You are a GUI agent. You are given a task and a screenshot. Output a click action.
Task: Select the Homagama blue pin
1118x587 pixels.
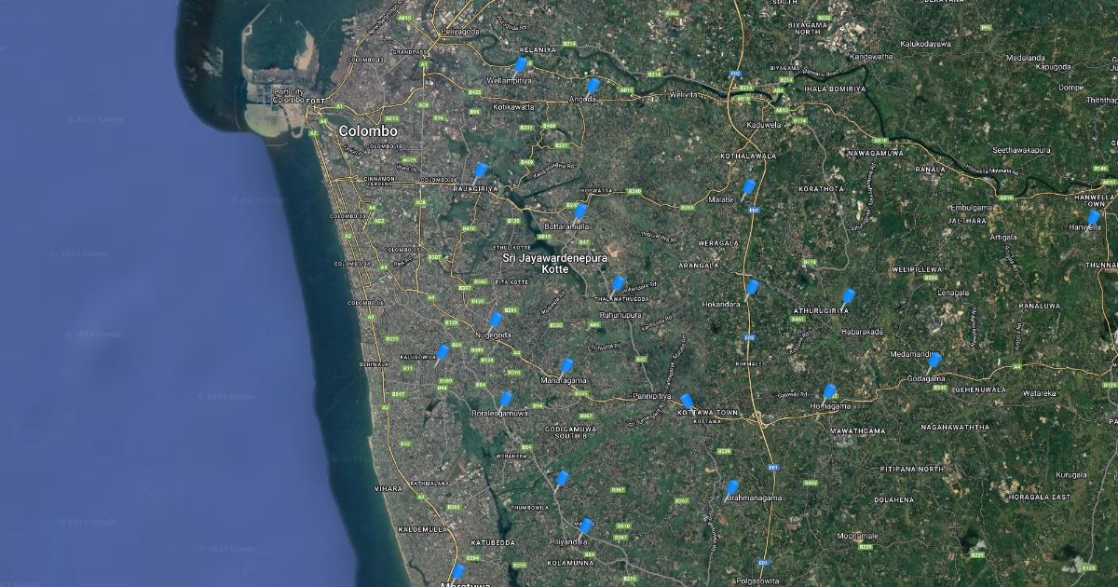point(829,391)
